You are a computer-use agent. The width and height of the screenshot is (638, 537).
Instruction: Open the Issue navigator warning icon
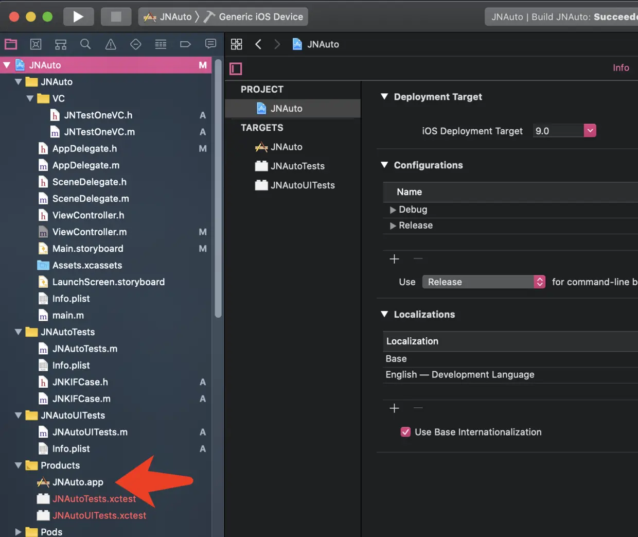(x=111, y=44)
